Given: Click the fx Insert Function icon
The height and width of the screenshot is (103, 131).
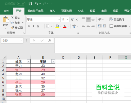Looking at the screenshot, I should pos(50,40).
